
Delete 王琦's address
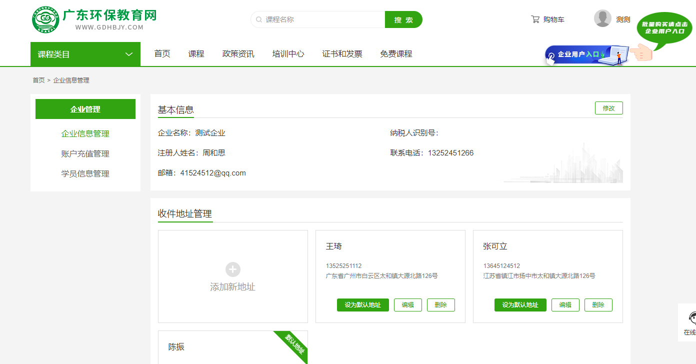(440, 305)
